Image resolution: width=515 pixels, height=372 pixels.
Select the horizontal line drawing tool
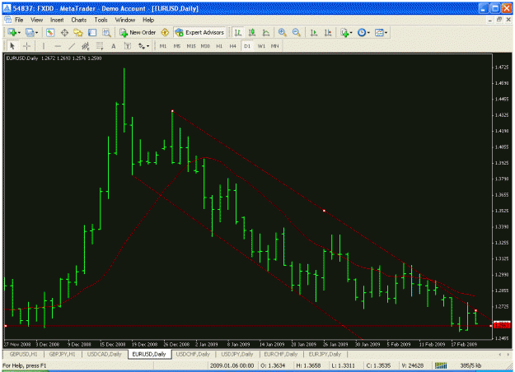(x=58, y=46)
